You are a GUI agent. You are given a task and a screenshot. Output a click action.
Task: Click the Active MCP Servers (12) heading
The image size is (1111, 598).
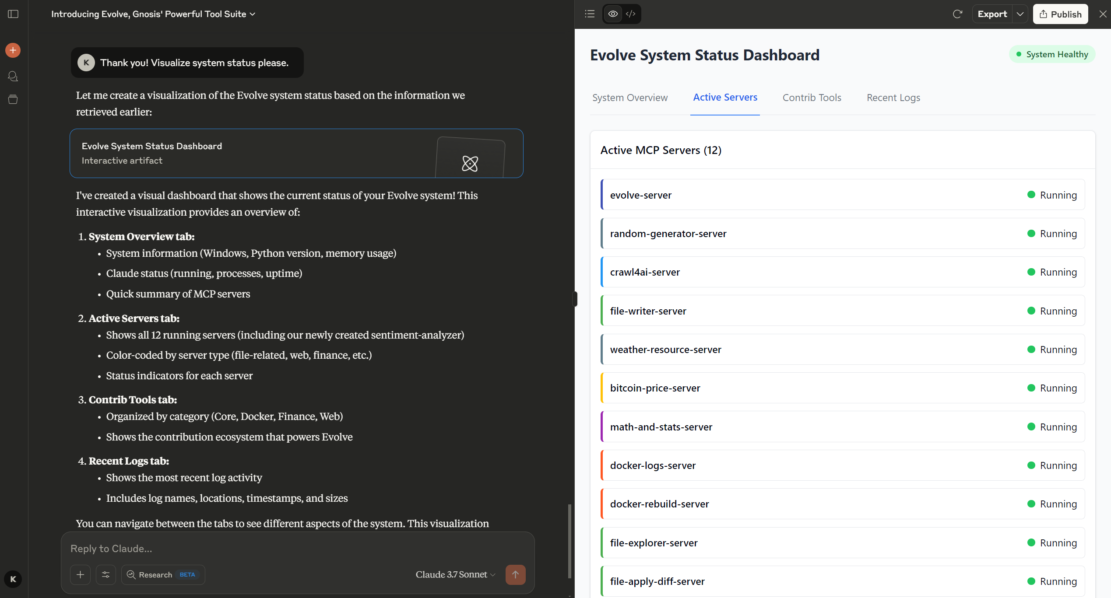pyautogui.click(x=661, y=150)
